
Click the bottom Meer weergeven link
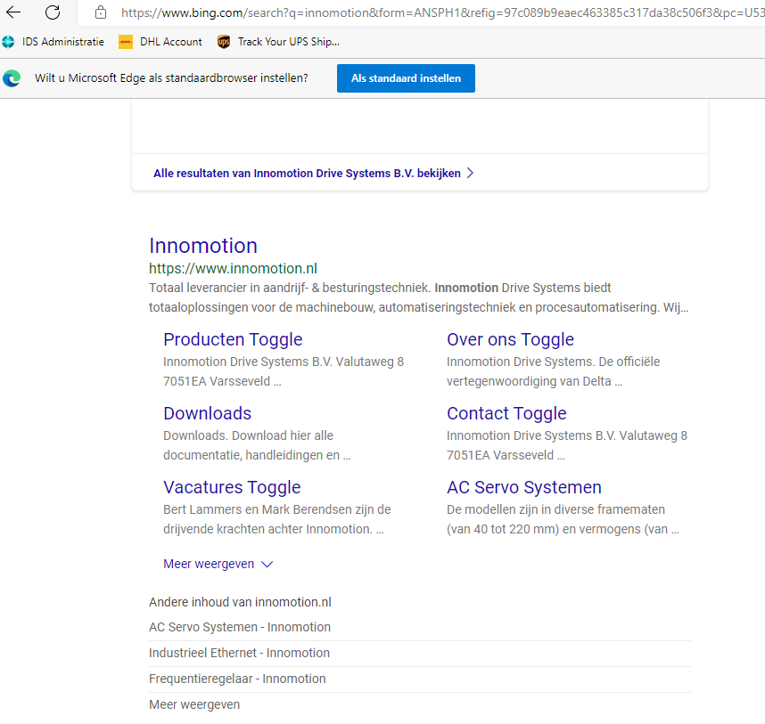point(194,704)
